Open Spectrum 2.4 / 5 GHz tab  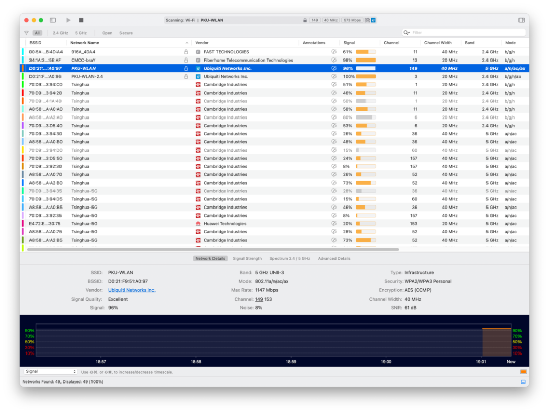point(290,258)
